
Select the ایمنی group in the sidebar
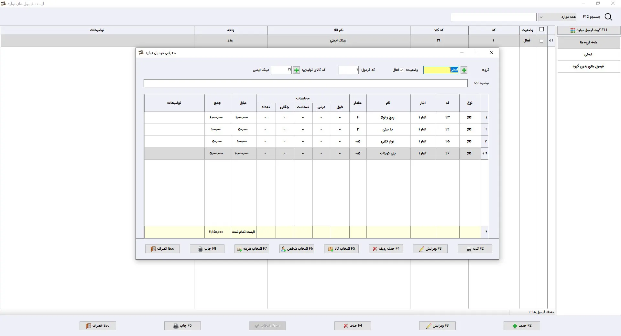coord(589,54)
